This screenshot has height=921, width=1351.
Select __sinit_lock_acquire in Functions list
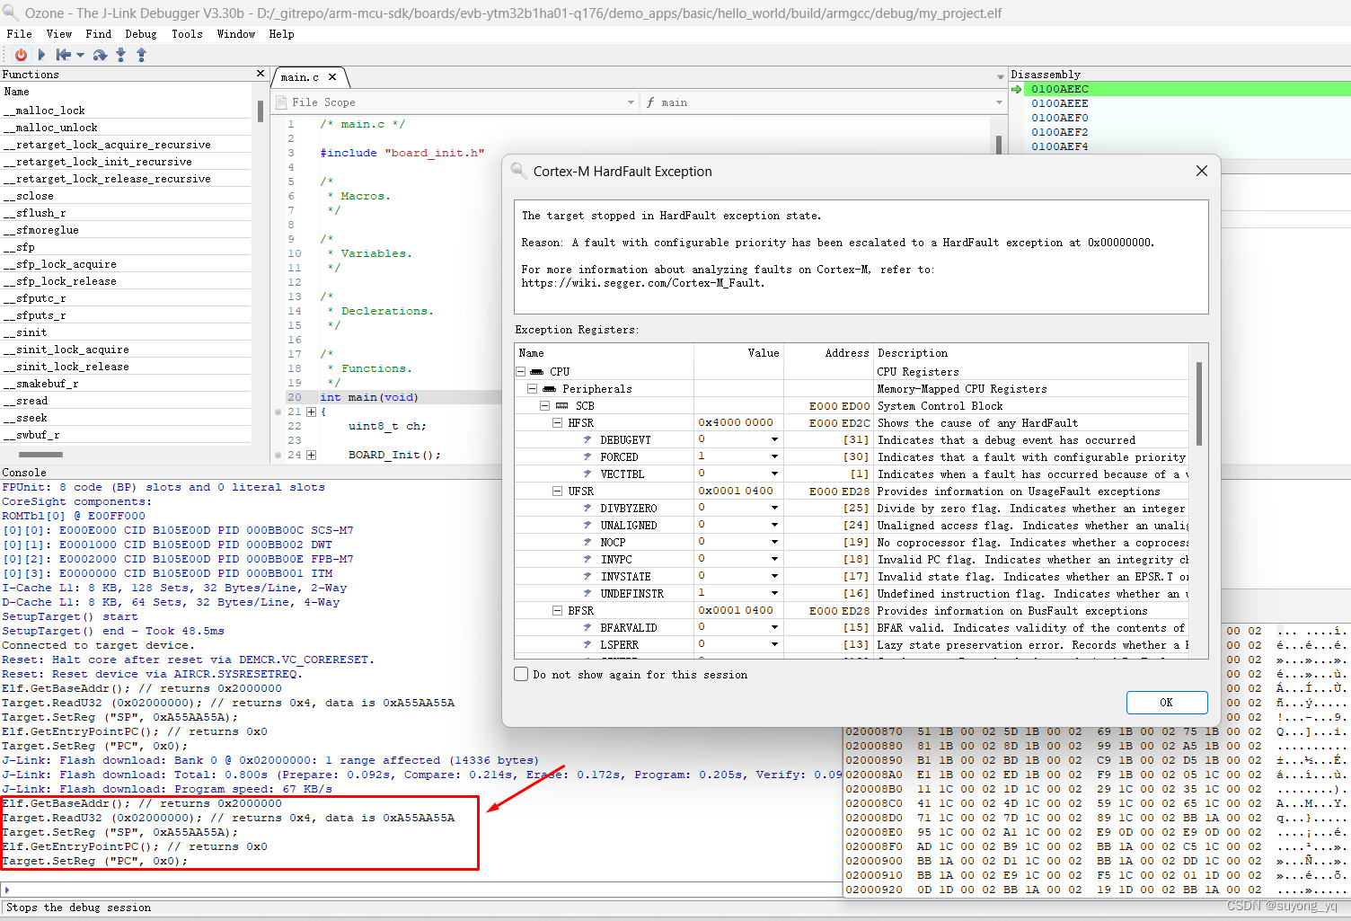66,350
